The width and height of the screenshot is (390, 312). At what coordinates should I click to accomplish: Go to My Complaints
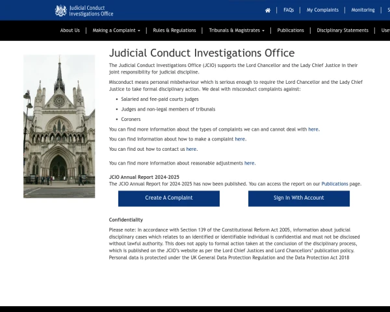tap(322, 10)
